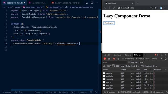The image size is (168, 94).
Task: Select main.js network request row
Action: pyautogui.click(x=128, y=82)
